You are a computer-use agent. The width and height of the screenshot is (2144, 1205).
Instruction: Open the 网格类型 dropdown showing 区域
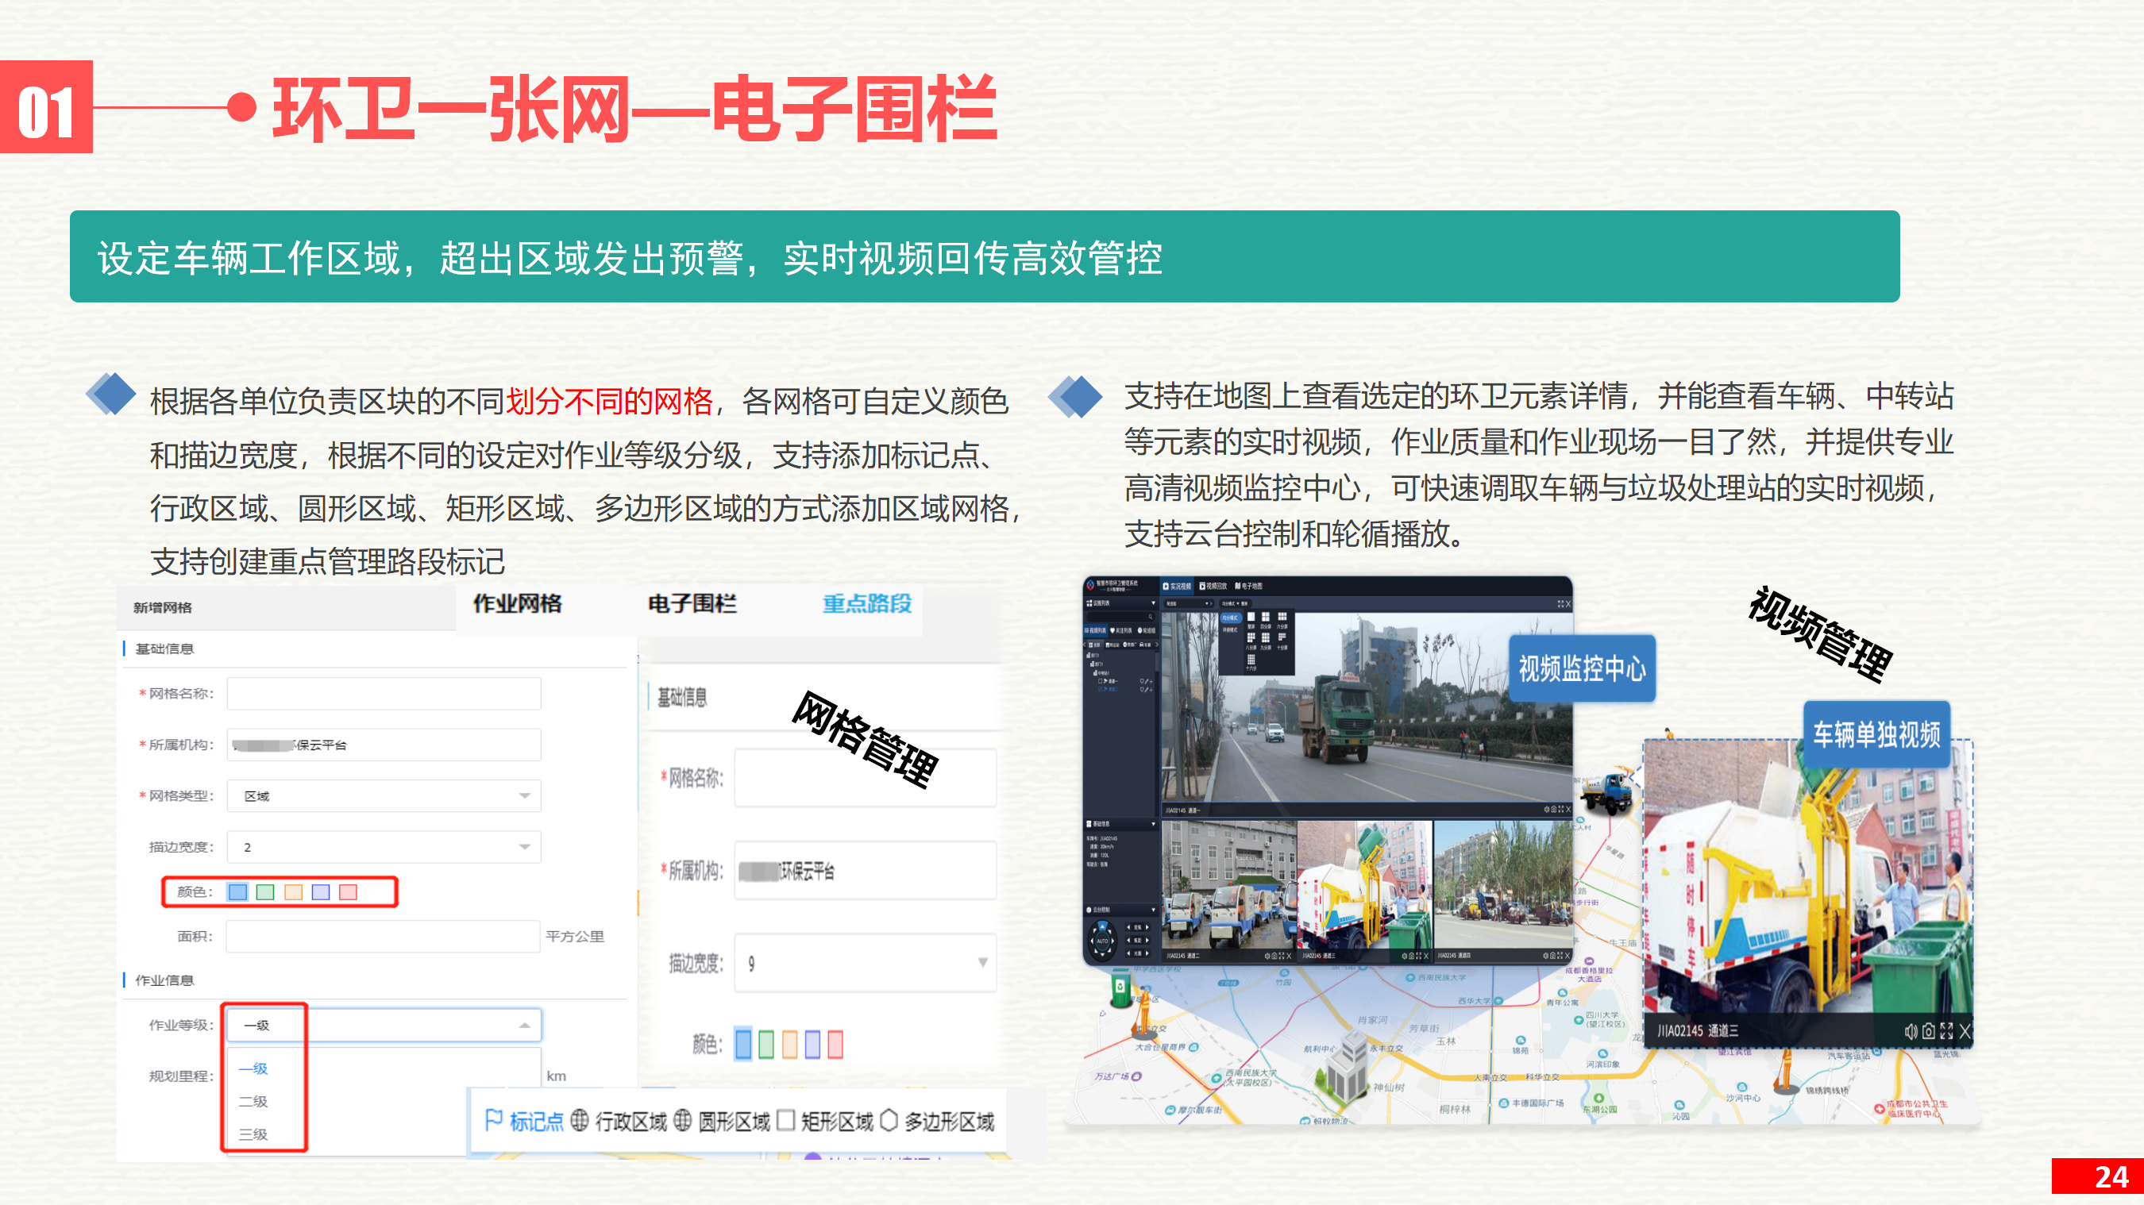tap(384, 796)
